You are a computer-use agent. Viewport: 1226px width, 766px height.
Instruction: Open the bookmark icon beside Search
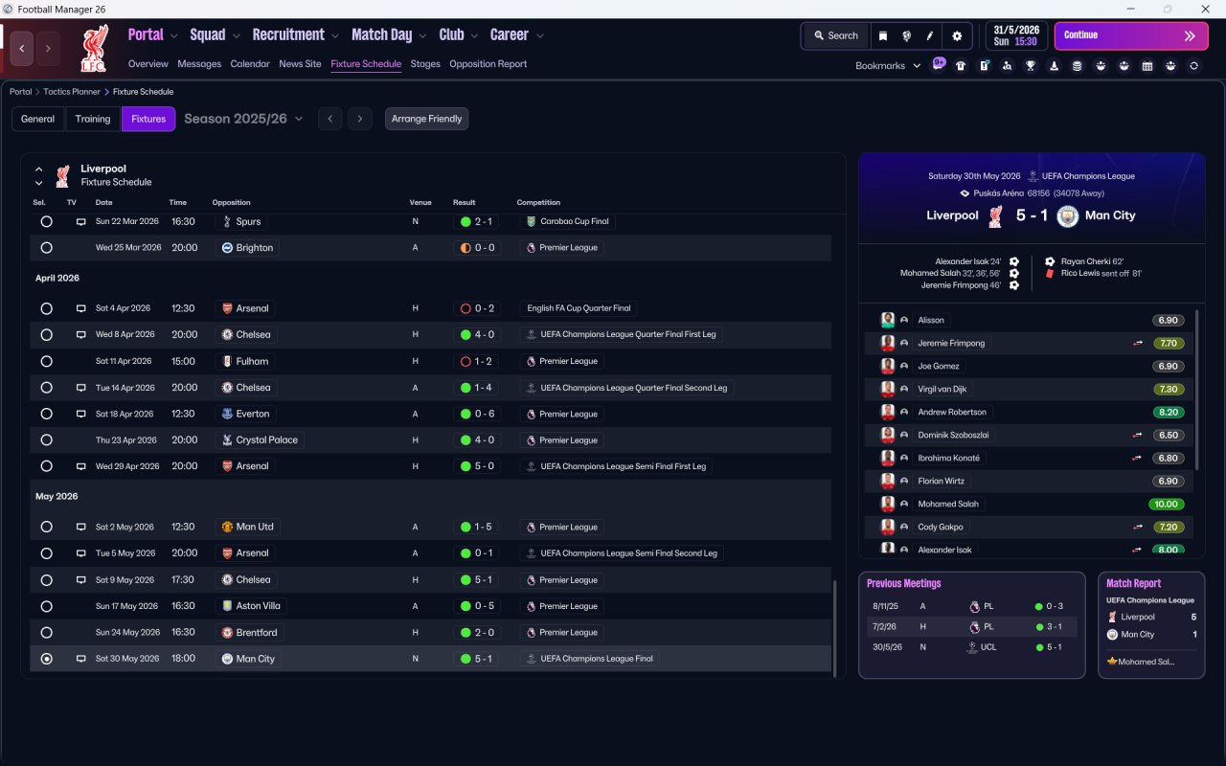tap(883, 36)
